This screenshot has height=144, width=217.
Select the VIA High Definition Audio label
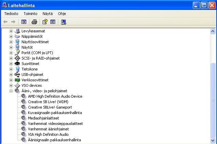click(x=48, y=134)
